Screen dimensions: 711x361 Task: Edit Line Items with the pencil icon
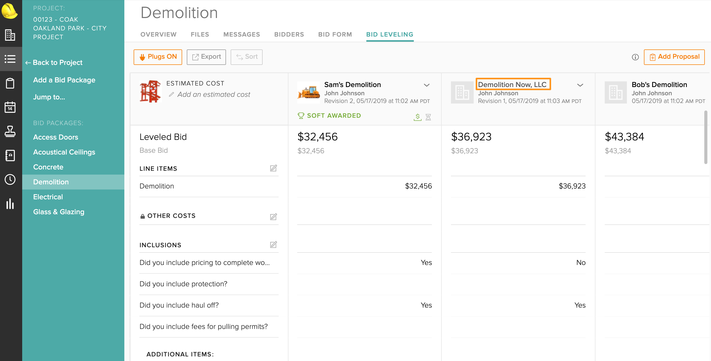273,168
